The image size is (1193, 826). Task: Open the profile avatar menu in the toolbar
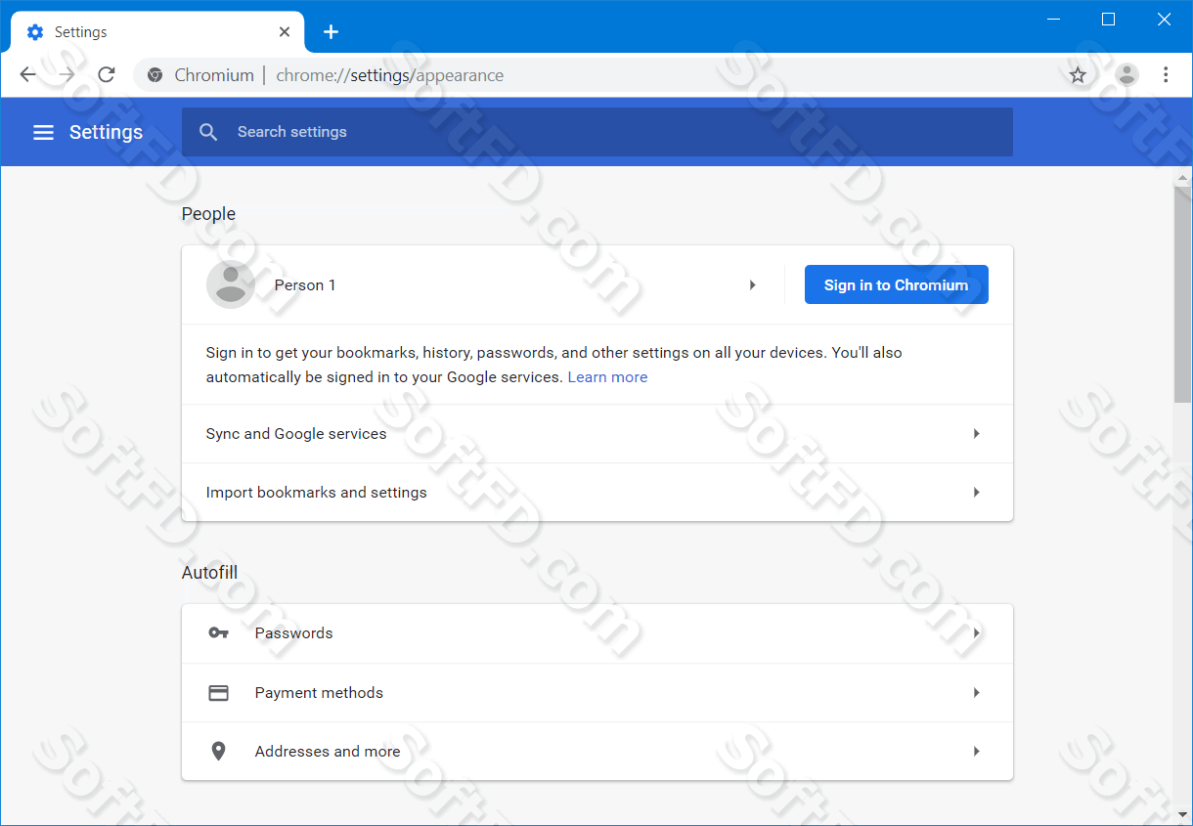click(x=1127, y=75)
